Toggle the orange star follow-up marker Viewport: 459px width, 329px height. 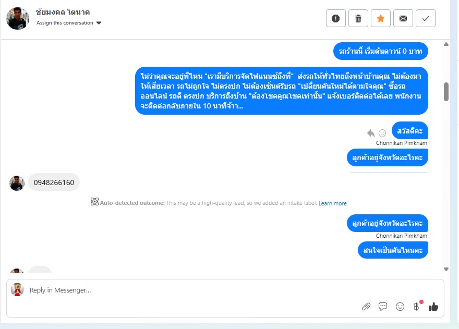tap(381, 18)
